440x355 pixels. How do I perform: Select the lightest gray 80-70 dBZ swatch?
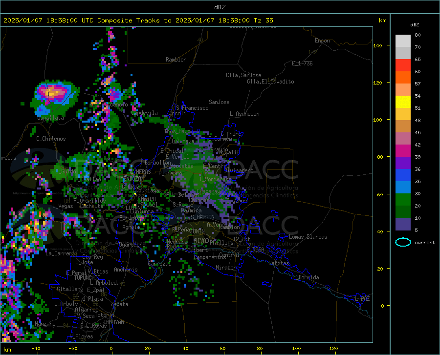click(403, 41)
